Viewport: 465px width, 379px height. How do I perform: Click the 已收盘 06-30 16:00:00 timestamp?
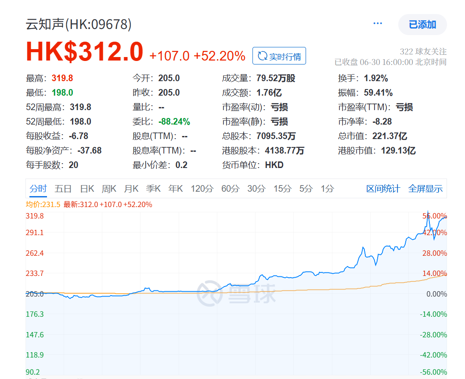pyautogui.click(x=390, y=62)
